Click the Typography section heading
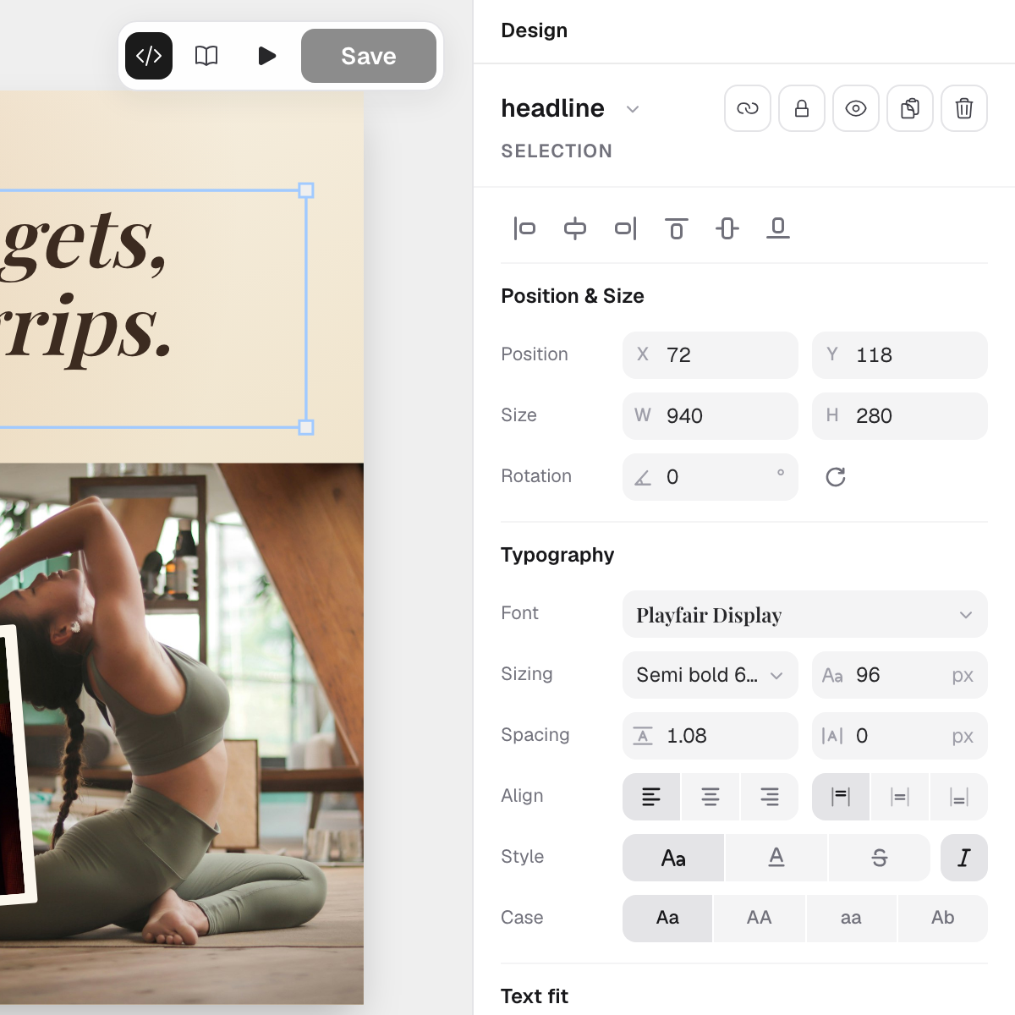The image size is (1015, 1015). (x=557, y=555)
